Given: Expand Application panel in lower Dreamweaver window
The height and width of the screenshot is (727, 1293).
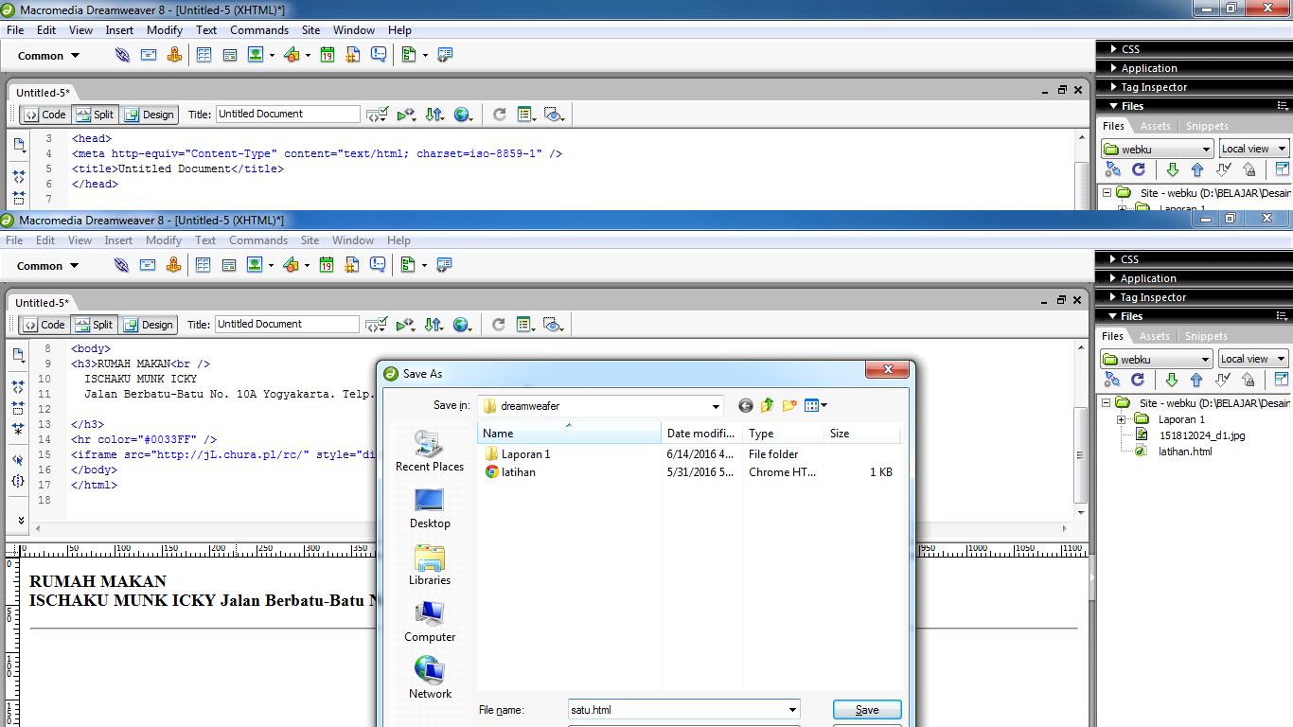Looking at the screenshot, I should (1114, 278).
